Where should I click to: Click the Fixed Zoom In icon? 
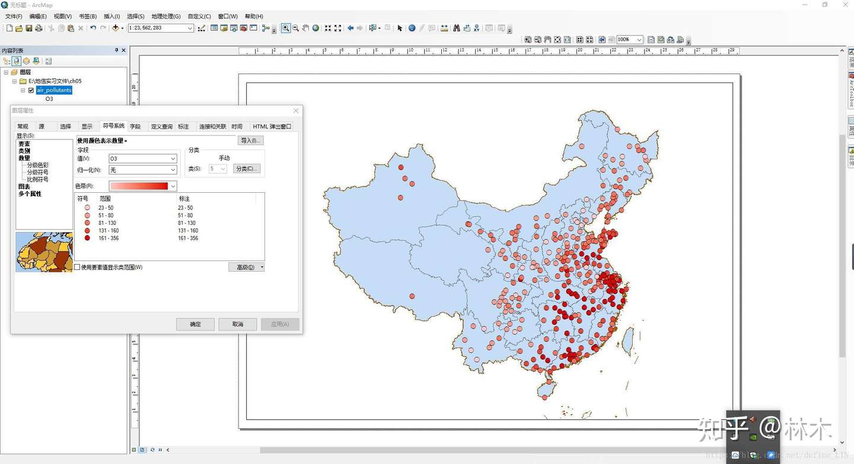click(328, 28)
